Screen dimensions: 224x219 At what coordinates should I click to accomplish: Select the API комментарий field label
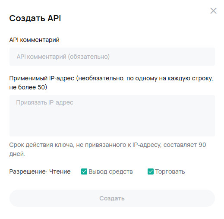pos(34,40)
